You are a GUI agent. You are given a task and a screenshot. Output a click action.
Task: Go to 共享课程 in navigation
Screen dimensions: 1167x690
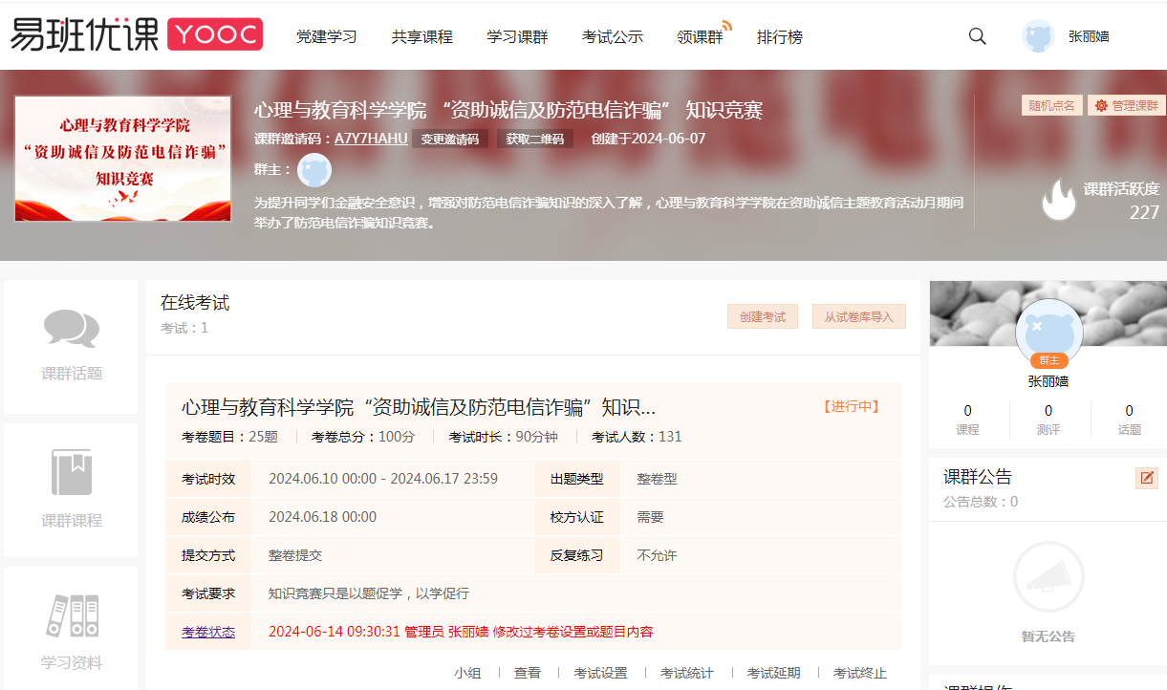coord(421,37)
